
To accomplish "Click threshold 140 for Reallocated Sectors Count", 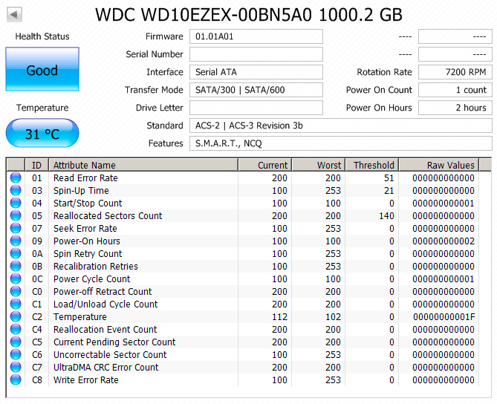I will coord(386,215).
